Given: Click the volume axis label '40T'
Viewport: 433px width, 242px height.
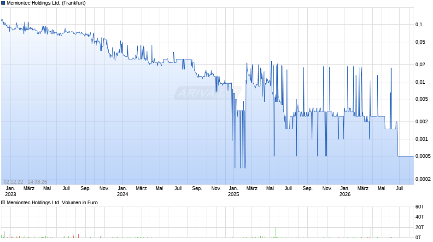Looking at the screenshot, I should pos(420,217).
